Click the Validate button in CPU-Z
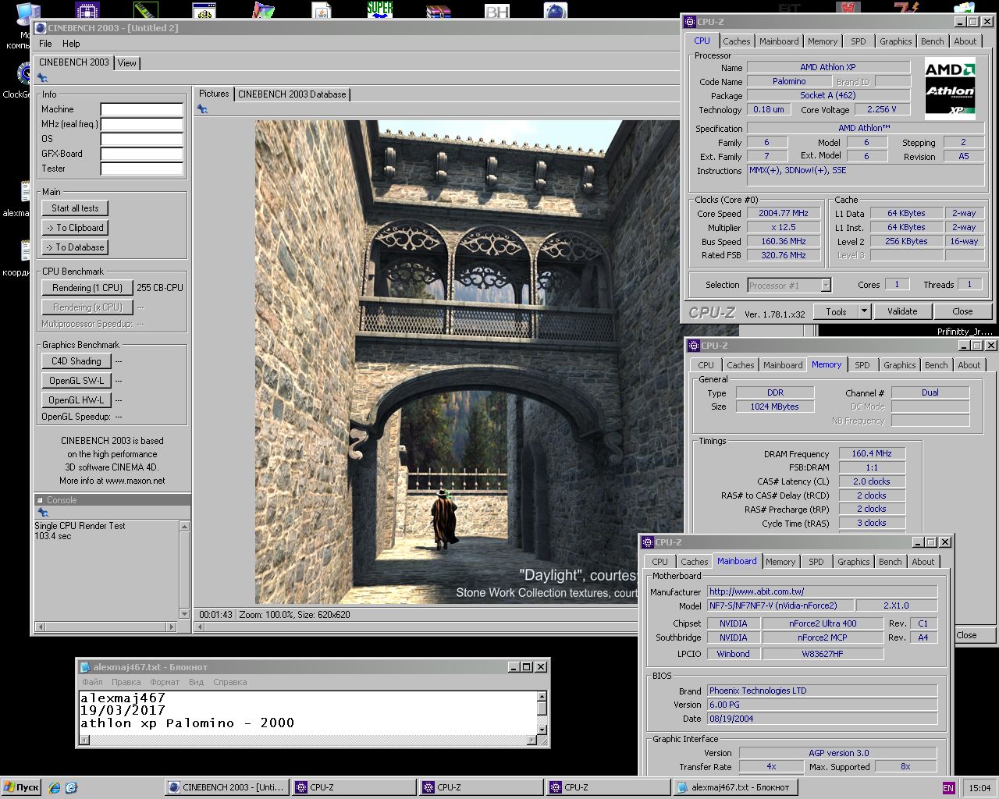Image resolution: width=999 pixels, height=799 pixels. click(902, 311)
